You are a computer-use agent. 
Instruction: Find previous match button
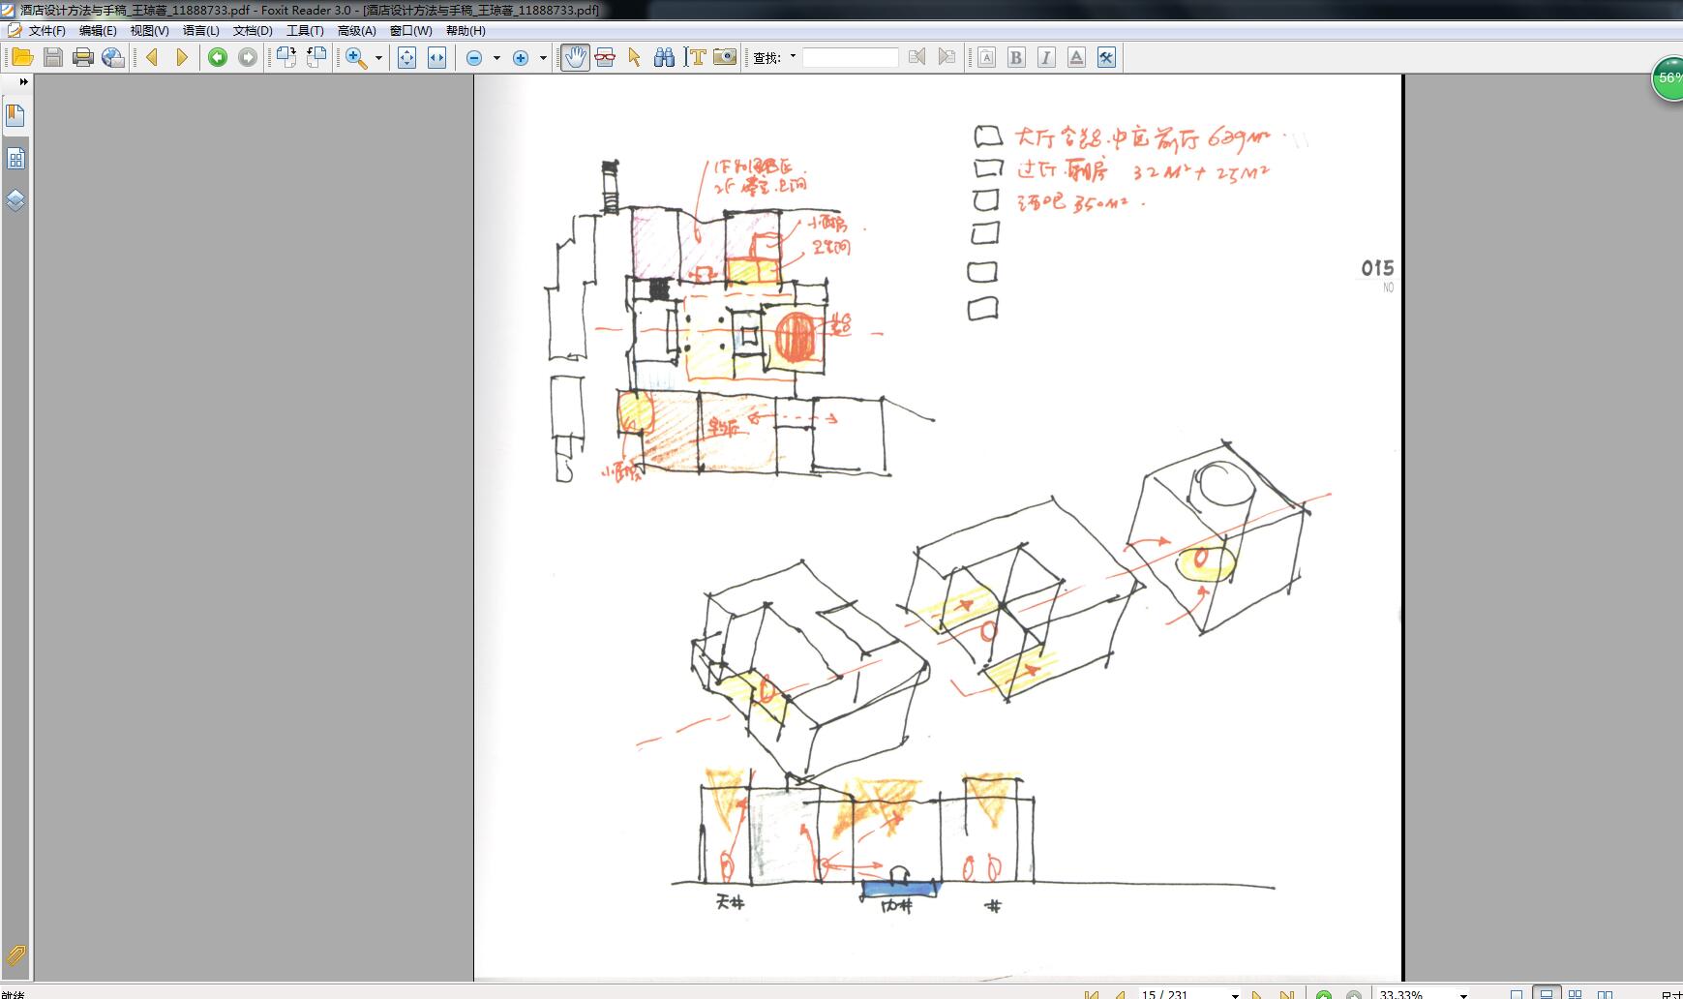point(917,57)
